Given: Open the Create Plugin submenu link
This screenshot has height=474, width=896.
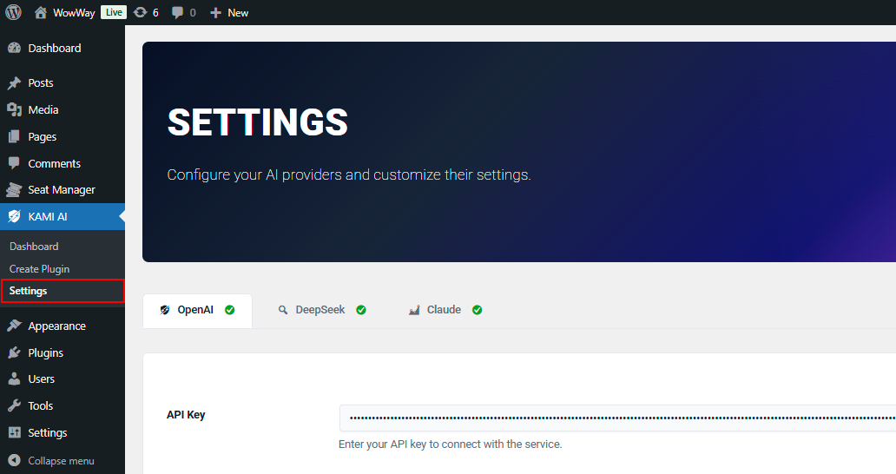Looking at the screenshot, I should (x=39, y=268).
